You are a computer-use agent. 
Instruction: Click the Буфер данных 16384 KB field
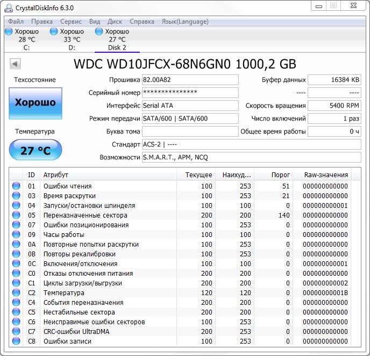[335, 80]
